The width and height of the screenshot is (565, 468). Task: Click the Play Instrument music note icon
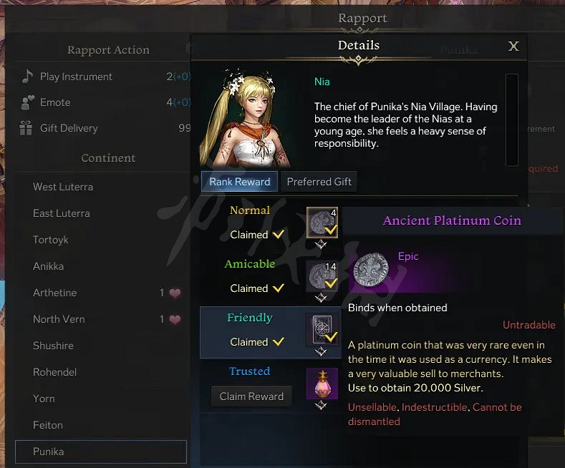[x=27, y=77]
